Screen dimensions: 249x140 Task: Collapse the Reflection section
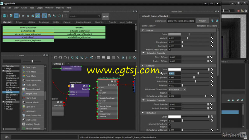tap(143, 113)
